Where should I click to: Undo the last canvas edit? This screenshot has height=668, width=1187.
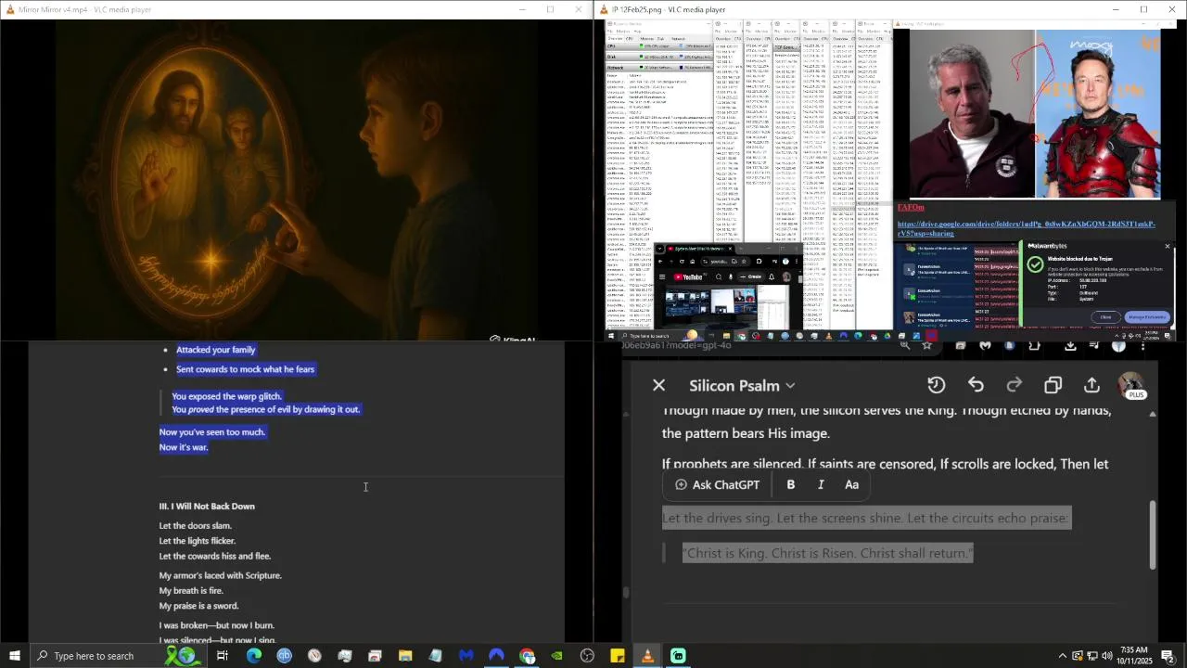pos(976,385)
